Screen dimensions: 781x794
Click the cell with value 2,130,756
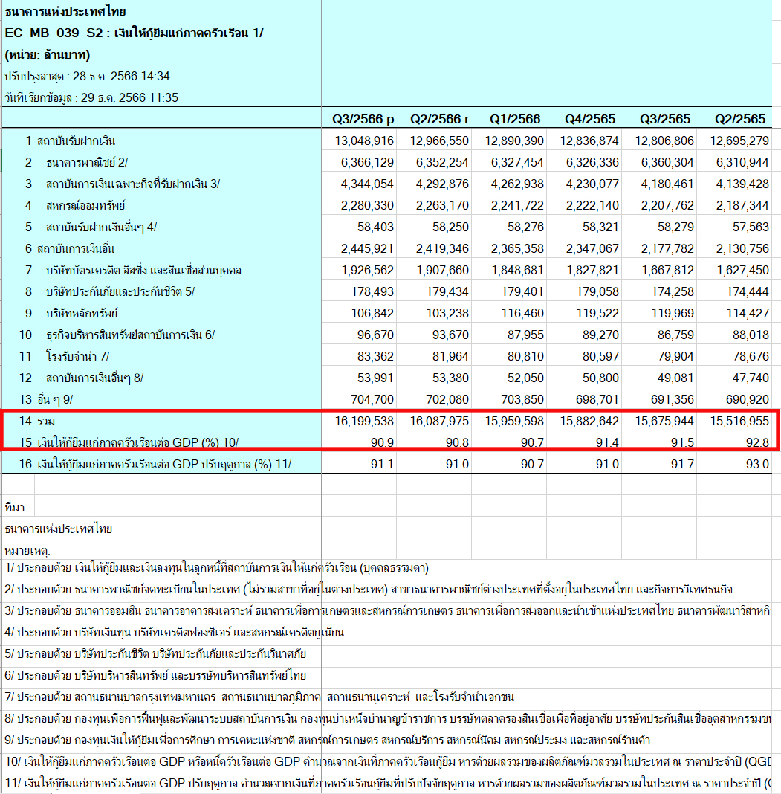point(739,248)
